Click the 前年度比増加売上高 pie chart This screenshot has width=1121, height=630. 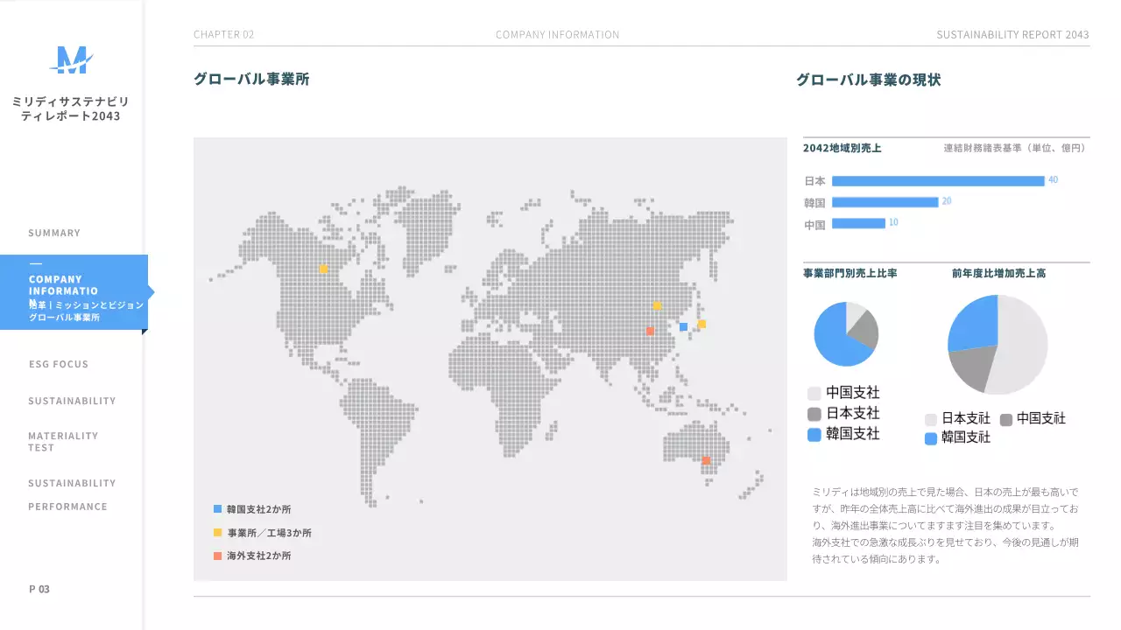998,345
